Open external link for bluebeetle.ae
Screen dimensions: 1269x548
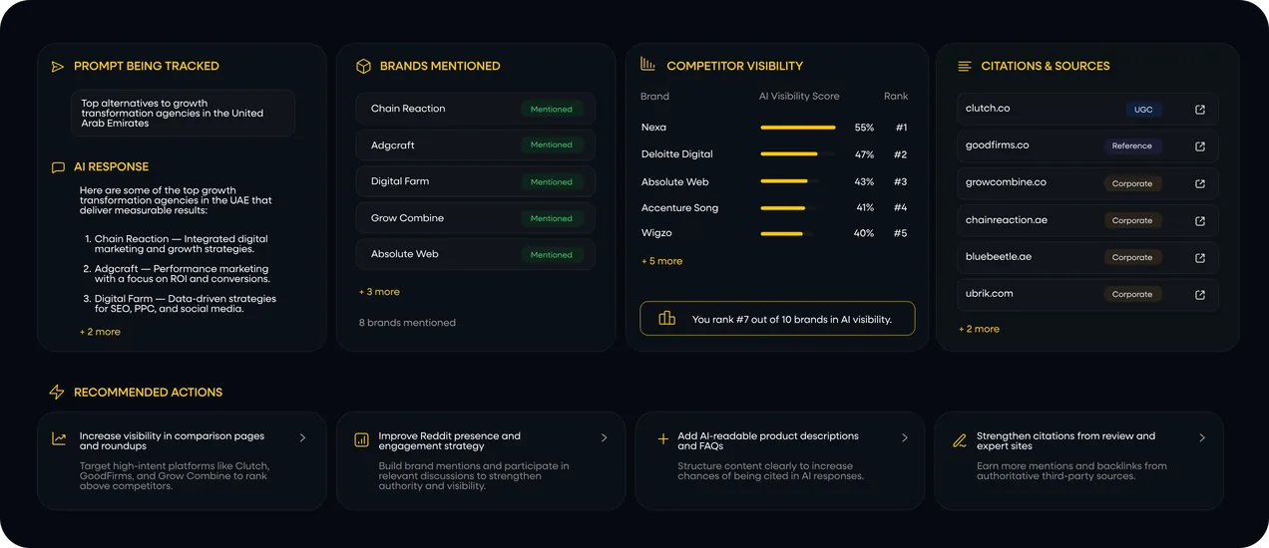click(1200, 257)
